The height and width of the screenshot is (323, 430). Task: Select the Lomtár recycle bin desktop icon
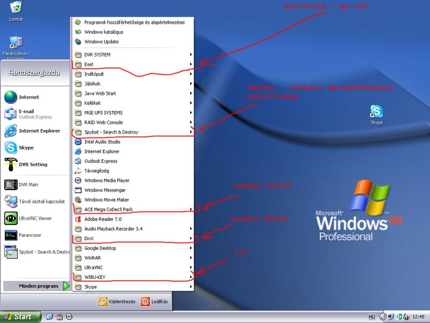[16, 11]
